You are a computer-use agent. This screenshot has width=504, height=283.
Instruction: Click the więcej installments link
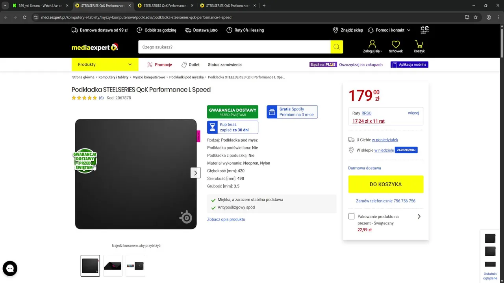click(x=413, y=113)
